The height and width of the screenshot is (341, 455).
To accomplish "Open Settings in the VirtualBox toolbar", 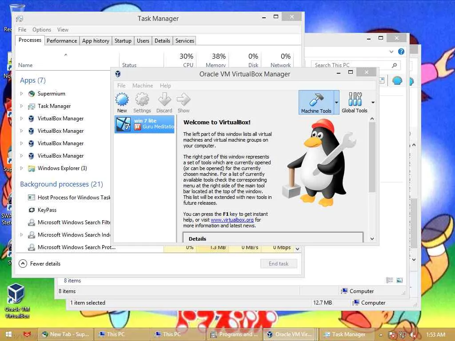I will point(142,103).
